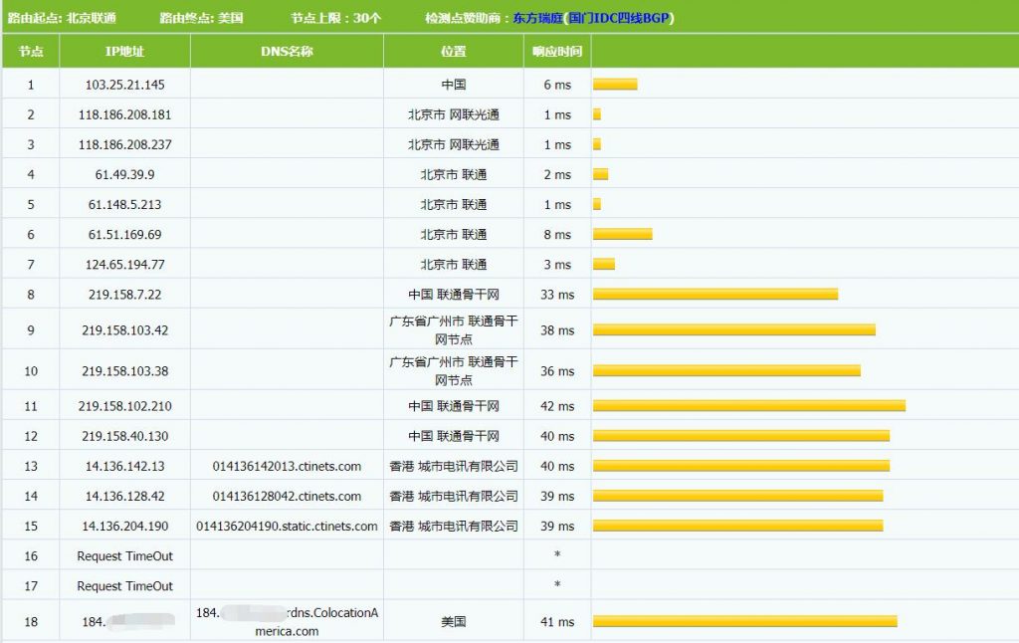Click the IP地址 column header

tap(124, 52)
